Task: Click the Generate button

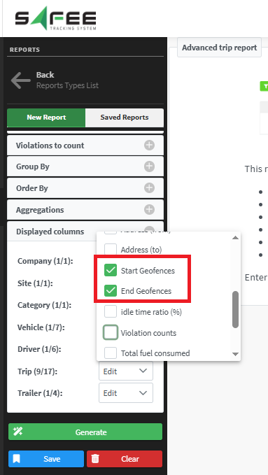Action: tap(85, 432)
